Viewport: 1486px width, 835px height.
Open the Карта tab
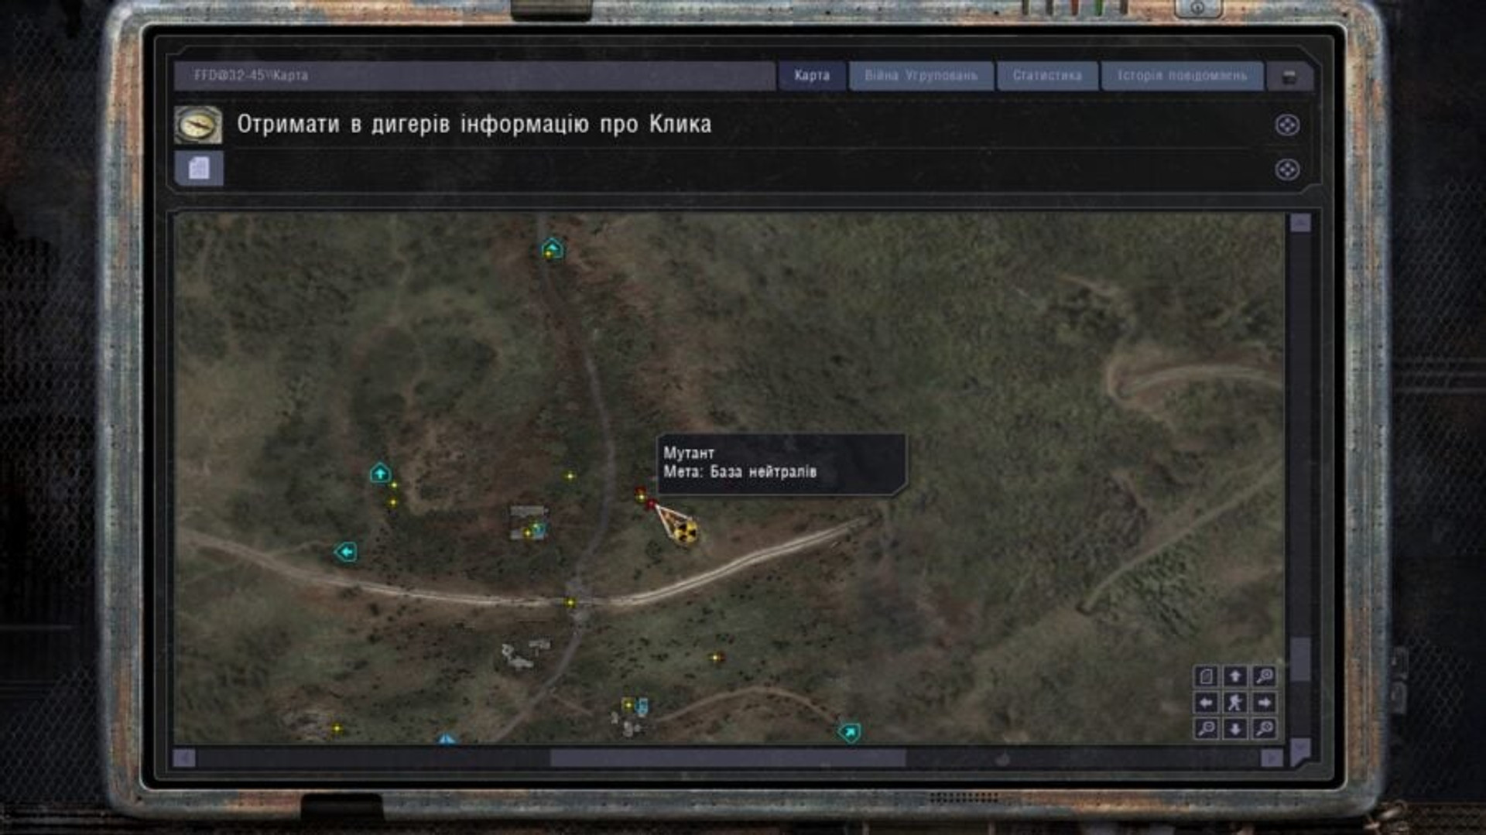812,76
